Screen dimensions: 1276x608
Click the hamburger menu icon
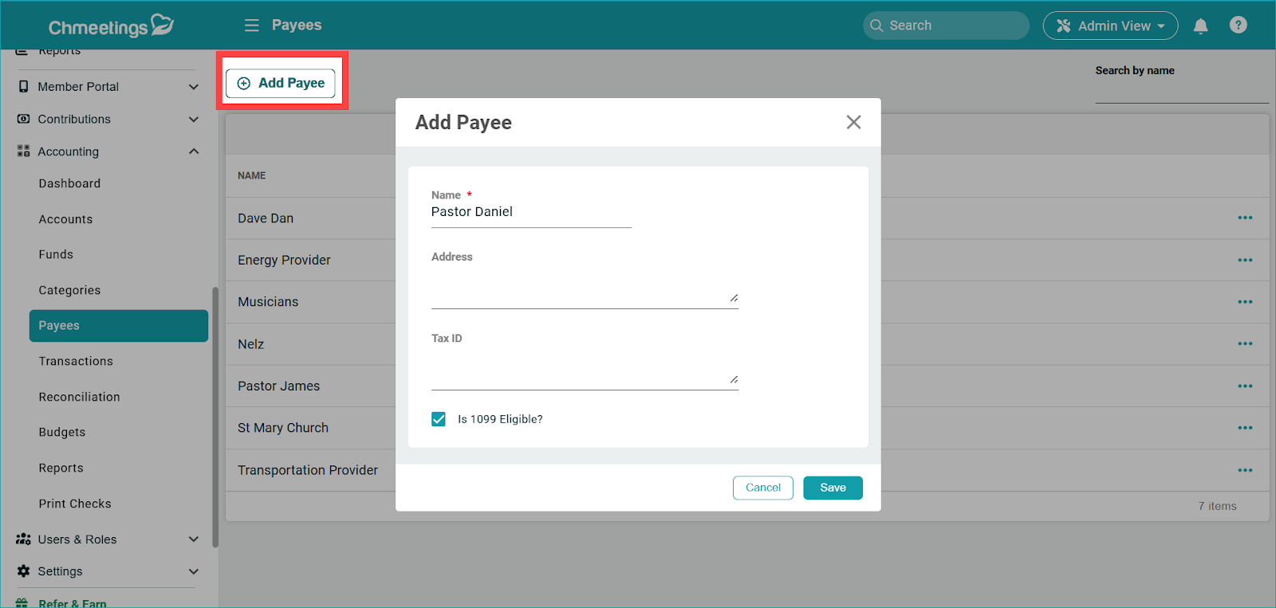pos(251,25)
